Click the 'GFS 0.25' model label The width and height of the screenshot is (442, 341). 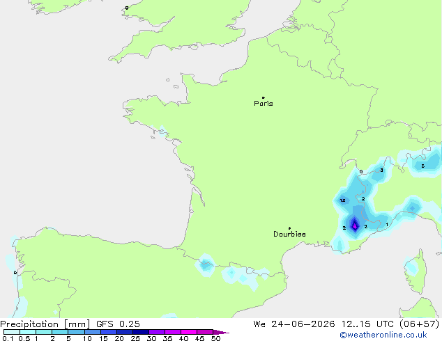tap(118, 324)
